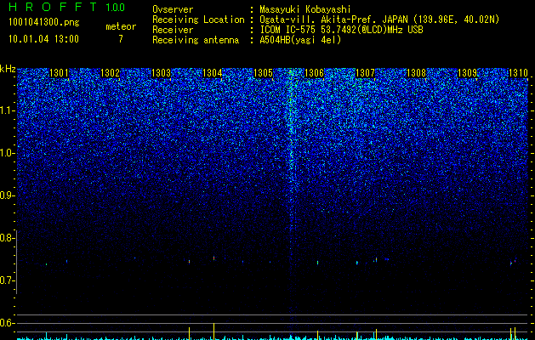Click the Receiving Location label
This screenshot has height=340, width=535.
coord(198,20)
